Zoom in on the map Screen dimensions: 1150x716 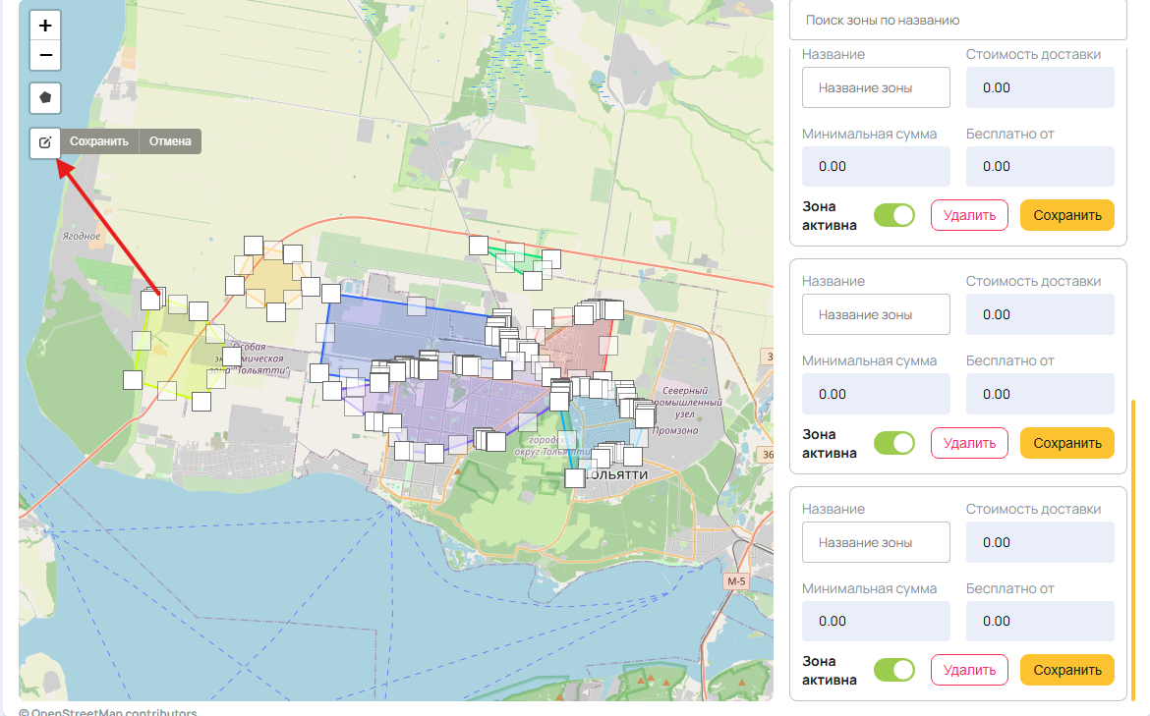click(x=45, y=26)
